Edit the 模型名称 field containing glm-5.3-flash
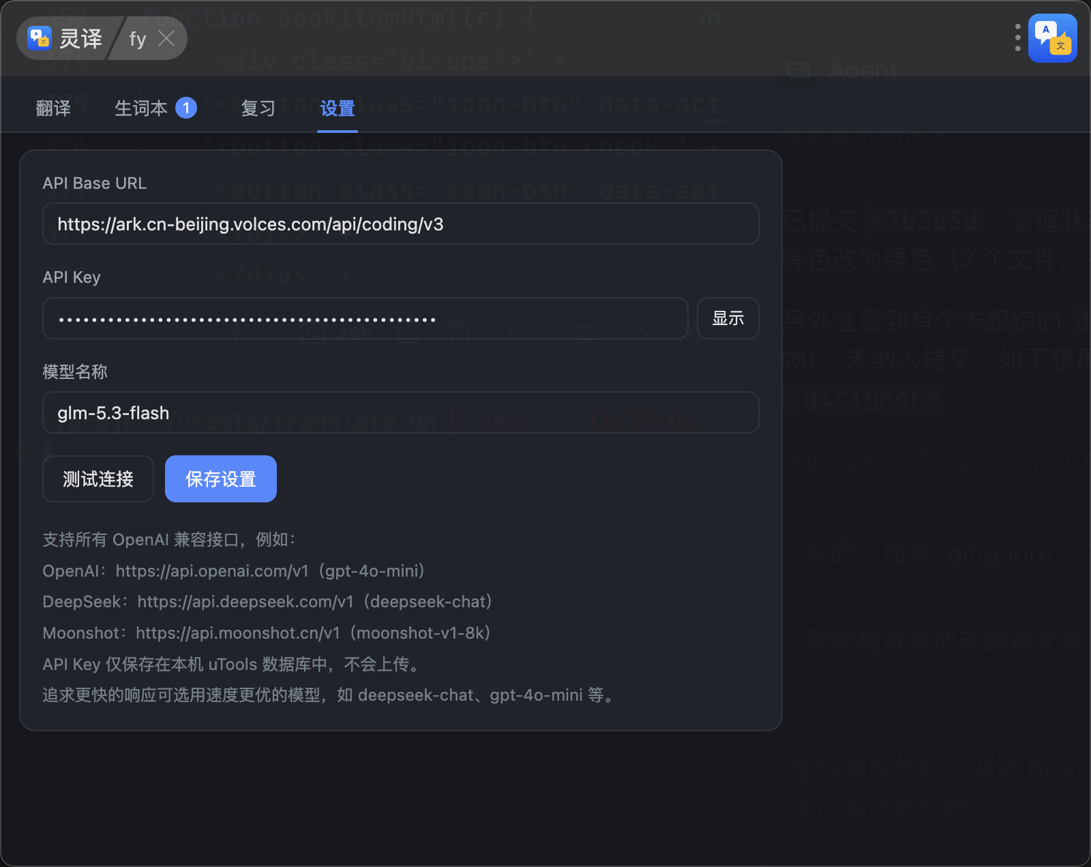 (x=401, y=412)
